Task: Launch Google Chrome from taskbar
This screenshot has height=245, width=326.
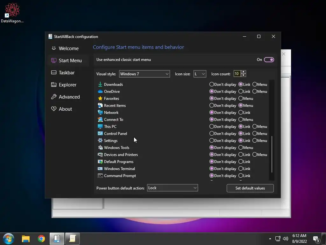Action: pyautogui.click(x=41, y=239)
